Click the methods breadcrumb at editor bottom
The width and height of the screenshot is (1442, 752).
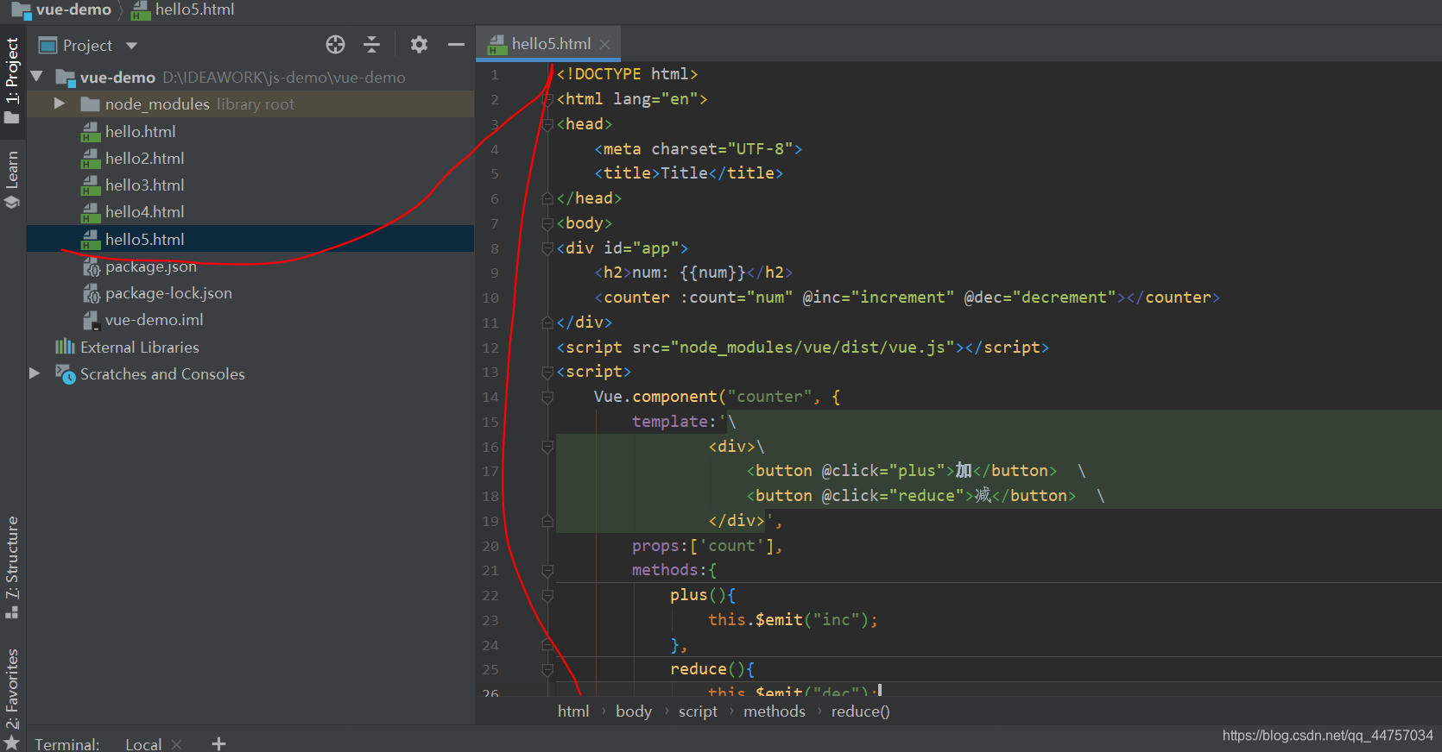tap(775, 711)
